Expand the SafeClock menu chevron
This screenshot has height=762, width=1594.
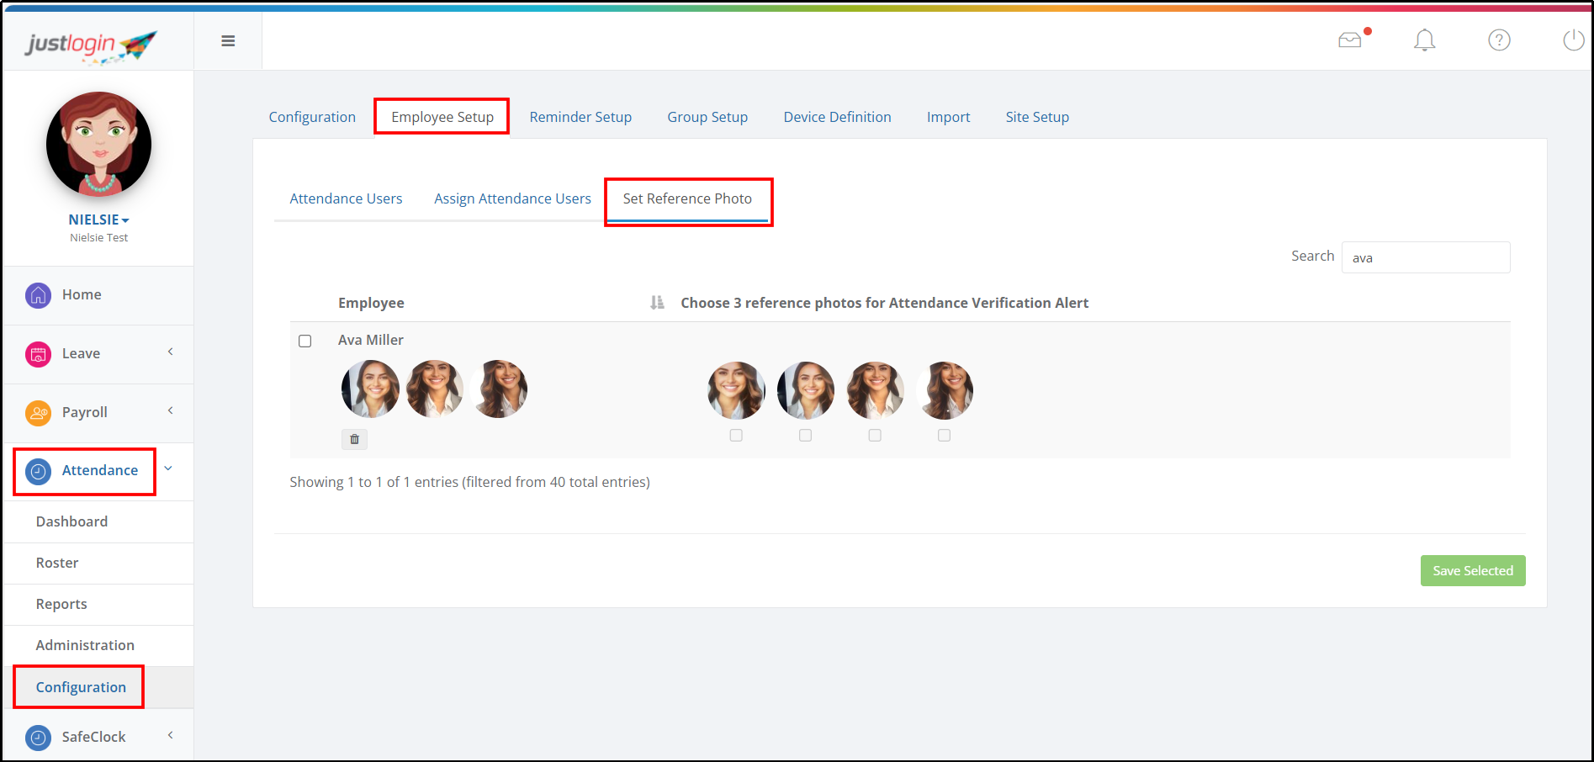(170, 735)
